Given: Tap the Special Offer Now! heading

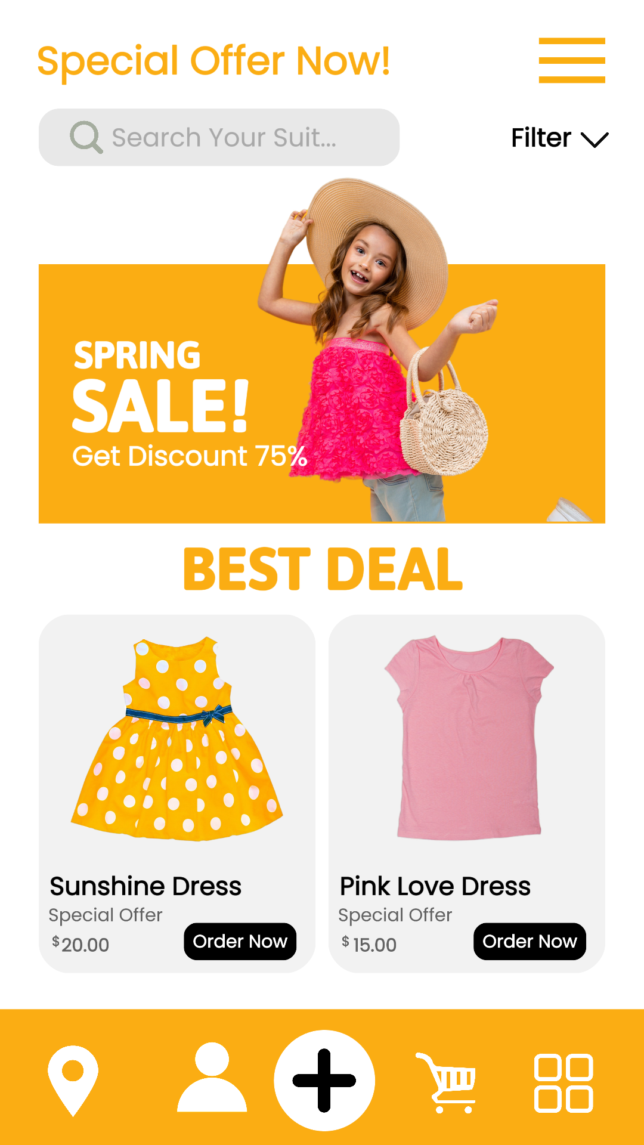Looking at the screenshot, I should click(x=213, y=62).
